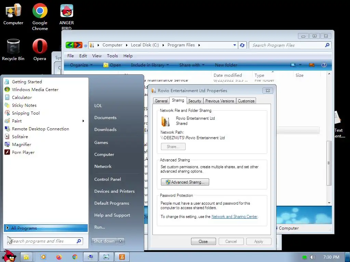Expand Paint jump list arrow
Screen dimensions: 350x262
click(83, 121)
